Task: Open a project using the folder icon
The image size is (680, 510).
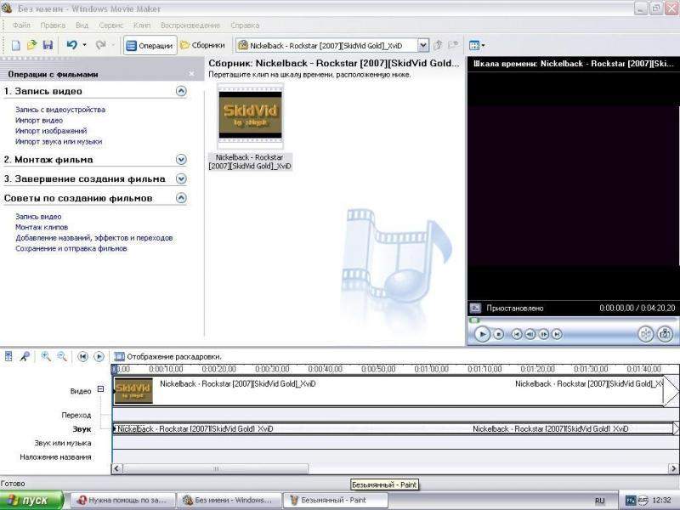Action: pyautogui.click(x=31, y=45)
